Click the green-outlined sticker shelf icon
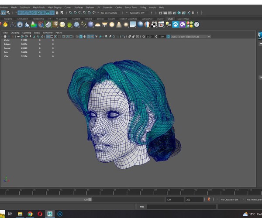 (x=48, y=24)
